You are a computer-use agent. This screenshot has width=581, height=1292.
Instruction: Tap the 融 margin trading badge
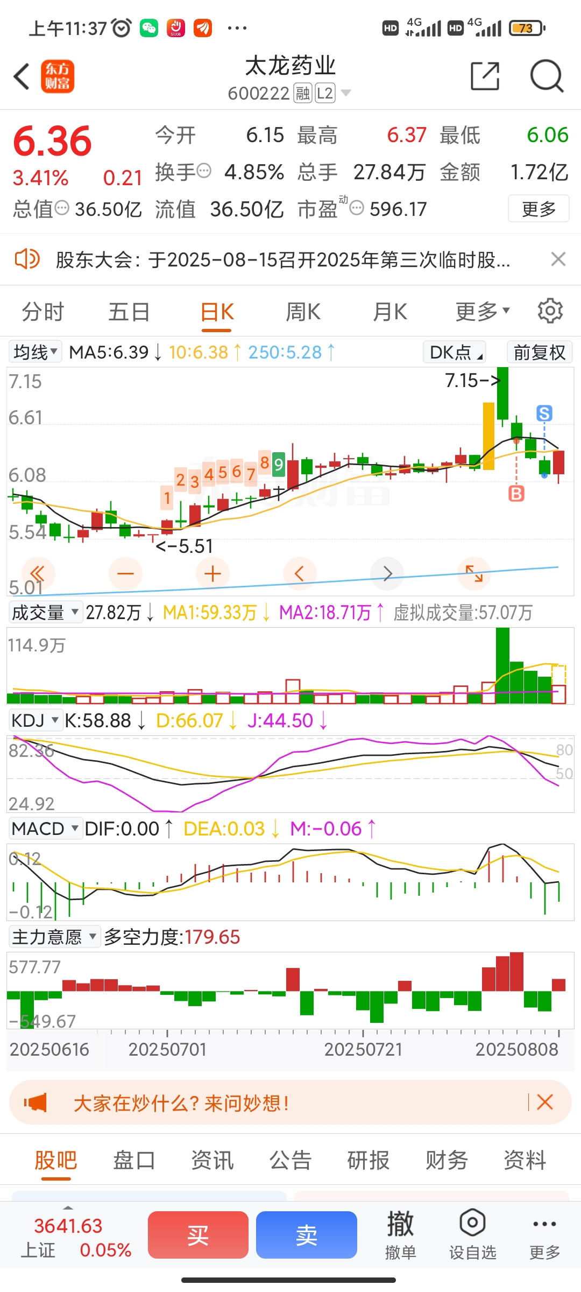[x=303, y=93]
